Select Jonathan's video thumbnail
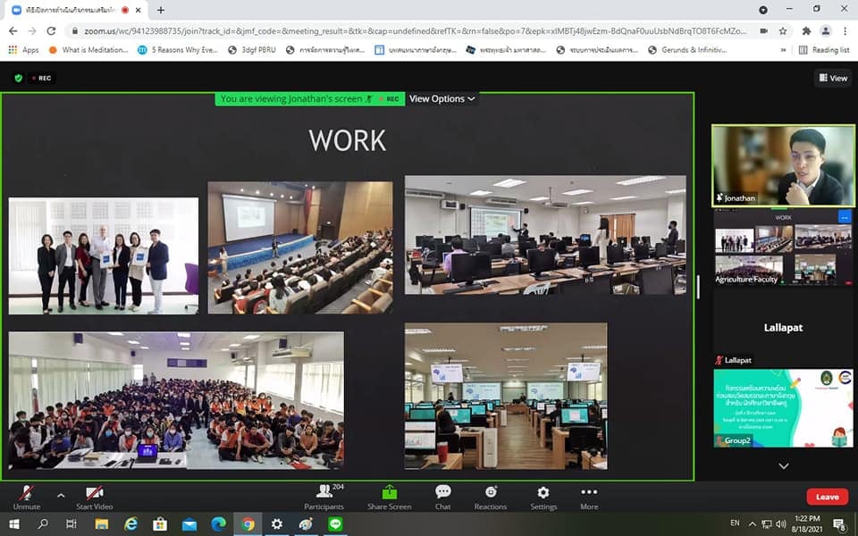This screenshot has width=858, height=536. (783, 166)
